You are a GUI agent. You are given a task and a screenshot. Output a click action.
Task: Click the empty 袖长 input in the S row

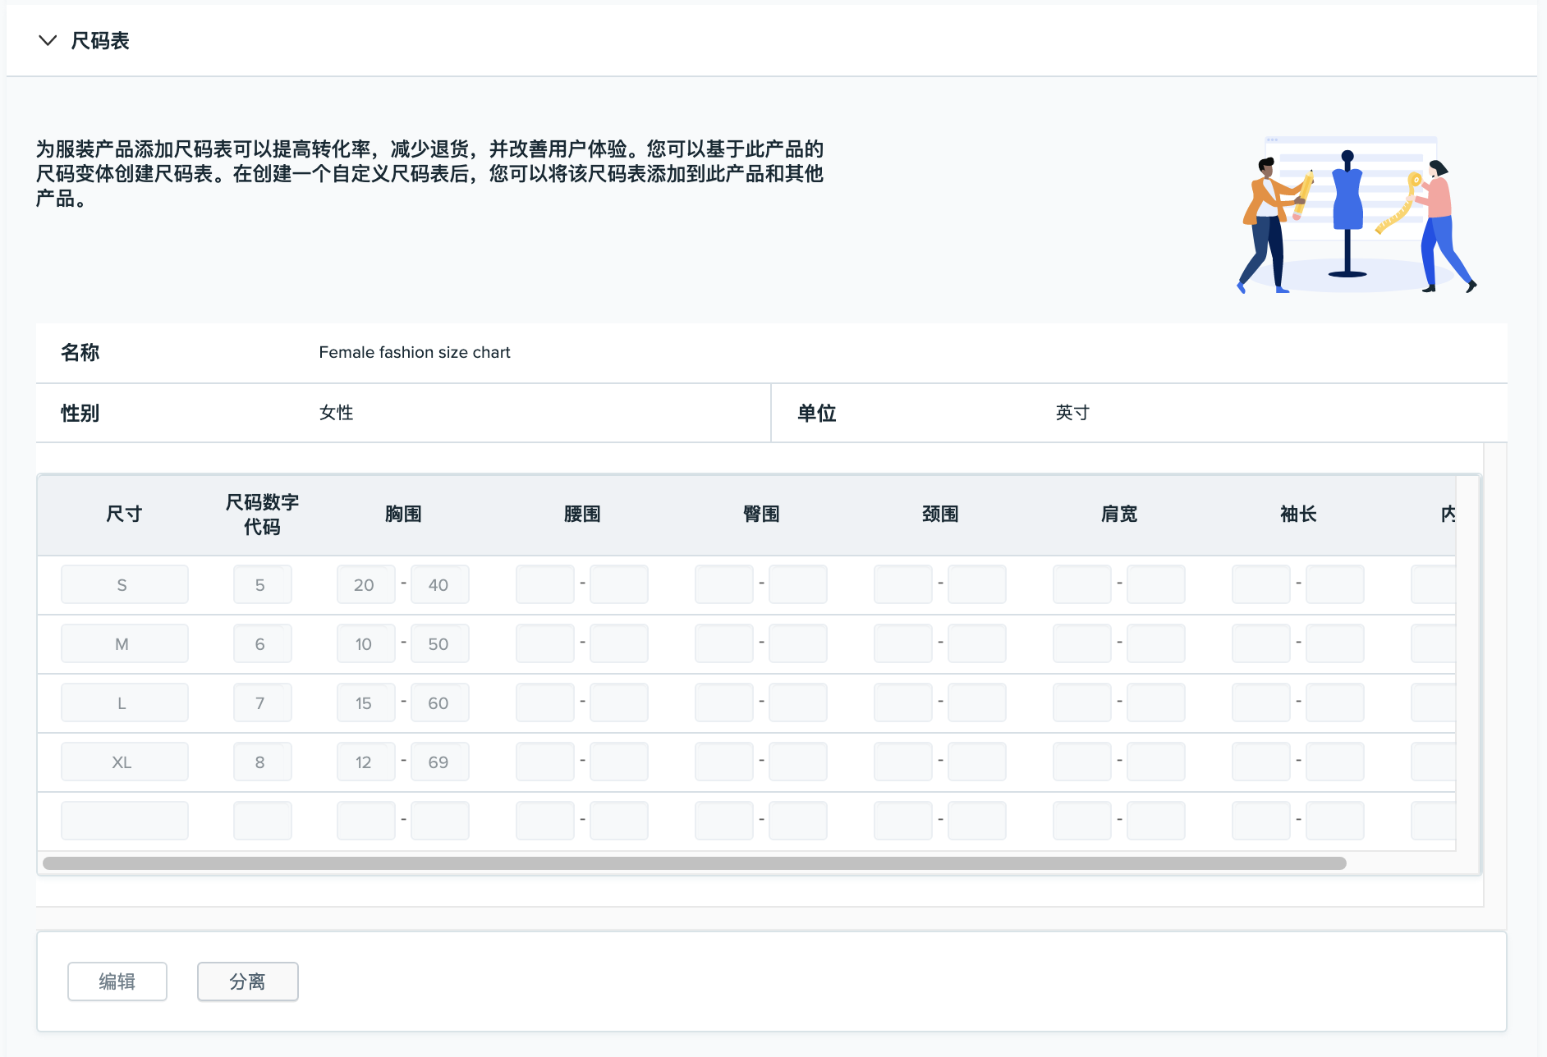[1262, 584]
